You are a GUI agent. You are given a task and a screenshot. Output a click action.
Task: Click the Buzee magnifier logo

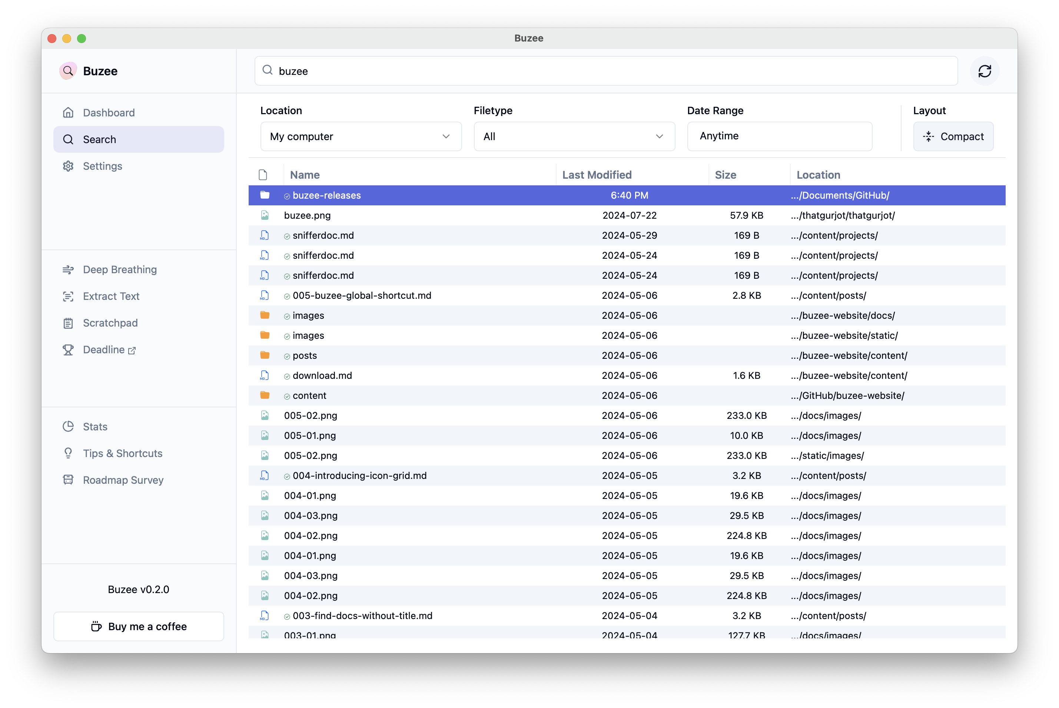(x=68, y=71)
